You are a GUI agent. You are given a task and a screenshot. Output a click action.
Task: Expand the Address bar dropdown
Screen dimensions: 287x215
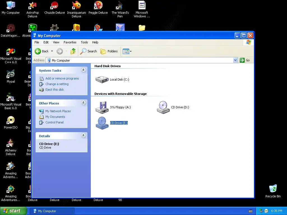(x=235, y=60)
